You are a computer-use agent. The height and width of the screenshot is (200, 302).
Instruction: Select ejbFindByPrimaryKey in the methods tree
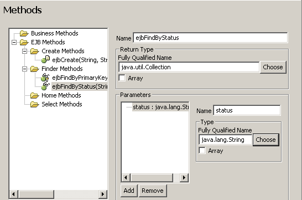pos(80,78)
